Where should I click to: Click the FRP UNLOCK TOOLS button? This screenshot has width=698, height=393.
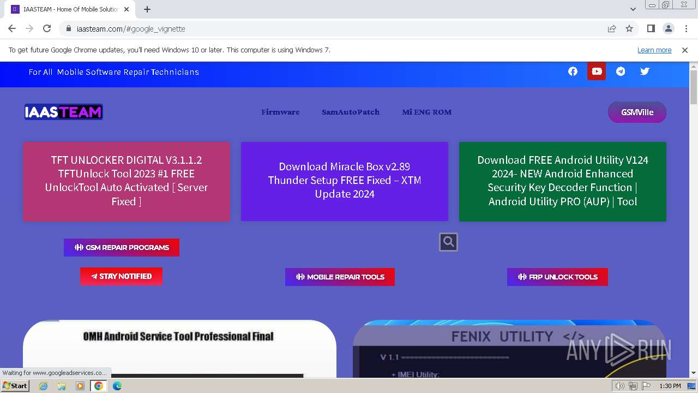557,277
